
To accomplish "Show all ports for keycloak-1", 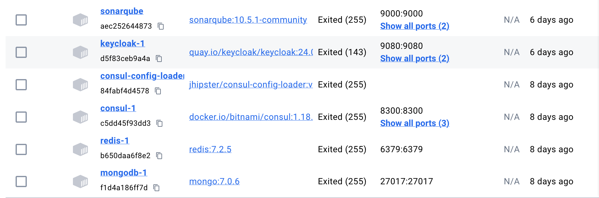I will coord(415,59).
